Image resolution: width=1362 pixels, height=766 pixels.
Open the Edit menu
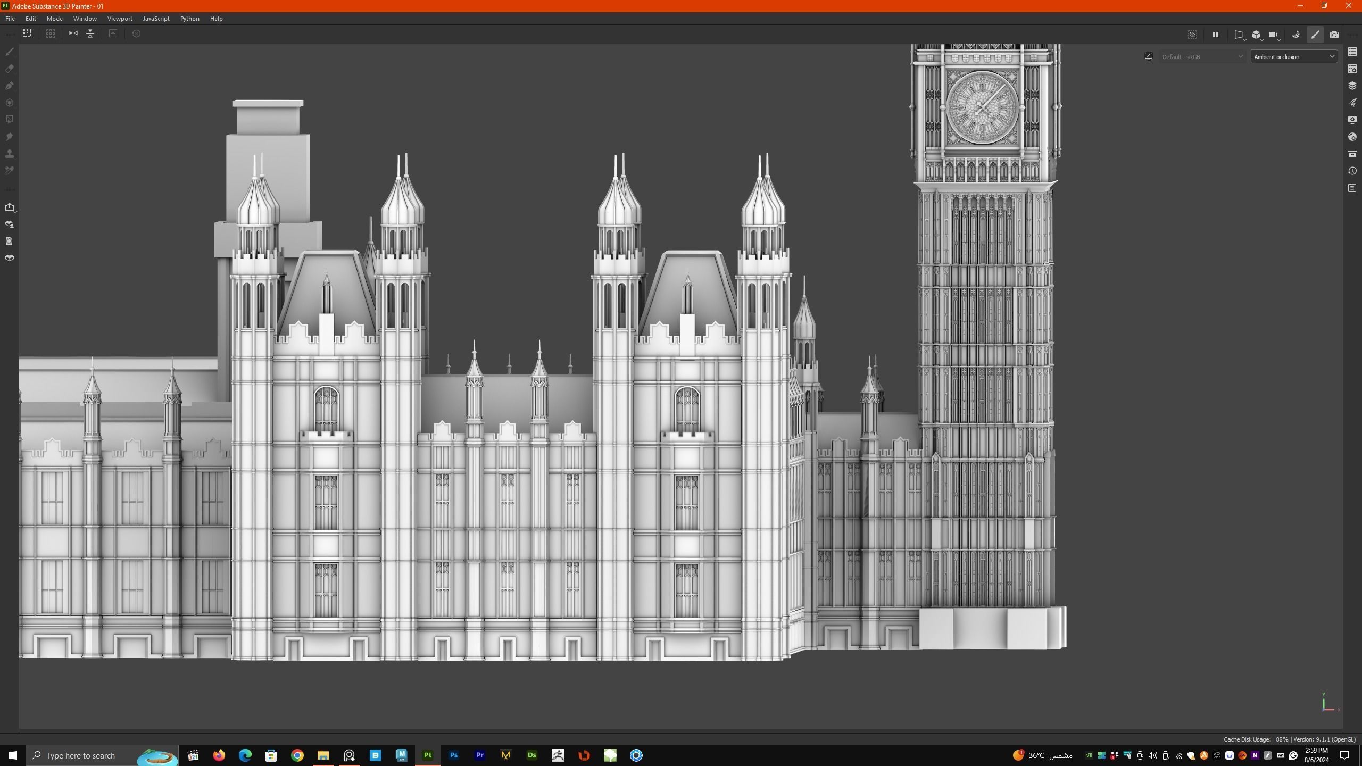click(x=31, y=19)
